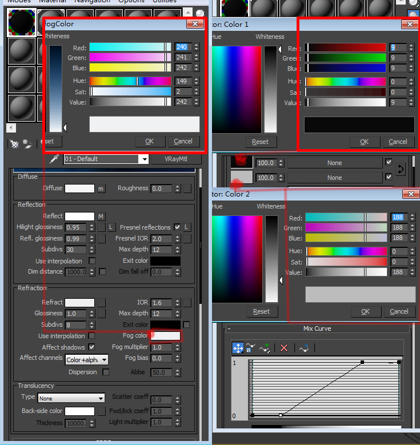The width and height of the screenshot is (420, 445).
Task: Select the Move tool in Mix Curve toolbar
Action: pos(238,348)
